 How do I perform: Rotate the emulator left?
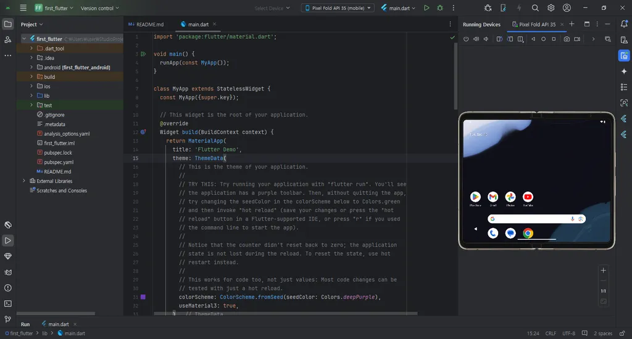point(499,39)
